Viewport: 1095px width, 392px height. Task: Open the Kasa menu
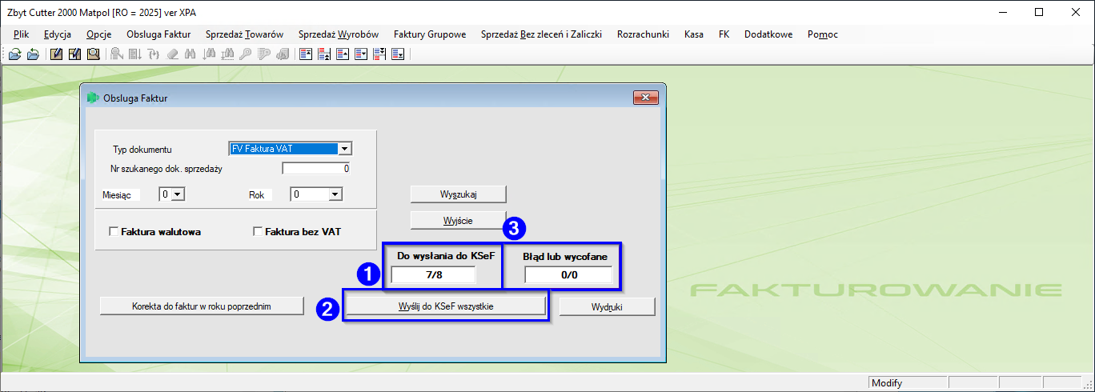[694, 34]
